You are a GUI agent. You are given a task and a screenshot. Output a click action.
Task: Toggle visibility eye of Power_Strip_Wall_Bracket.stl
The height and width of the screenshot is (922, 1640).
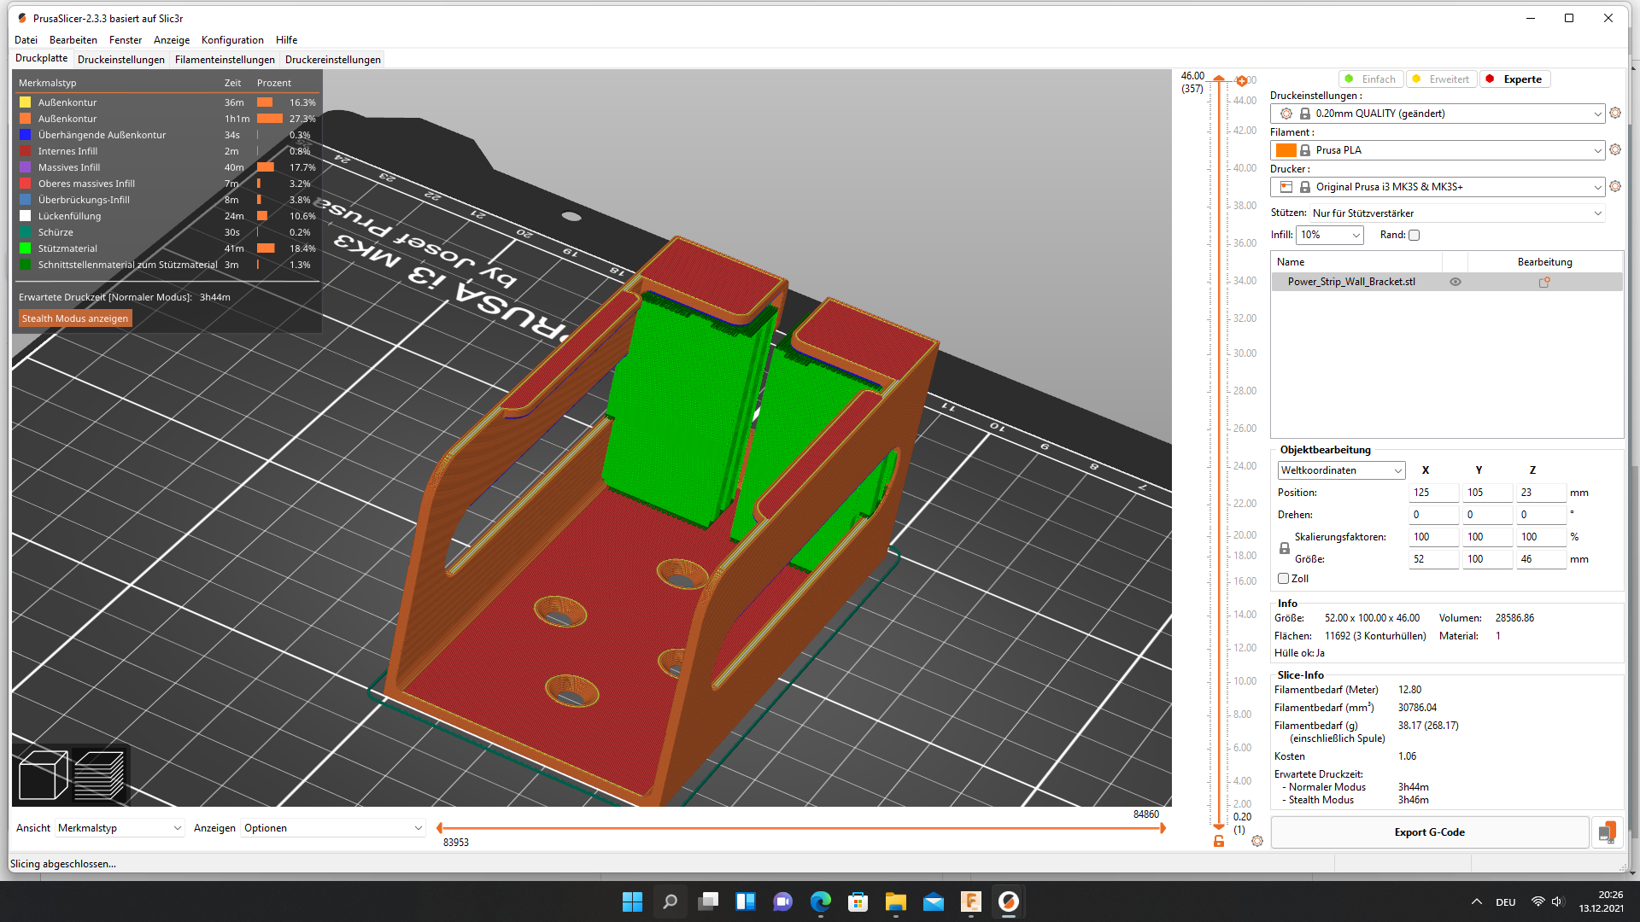(1455, 282)
